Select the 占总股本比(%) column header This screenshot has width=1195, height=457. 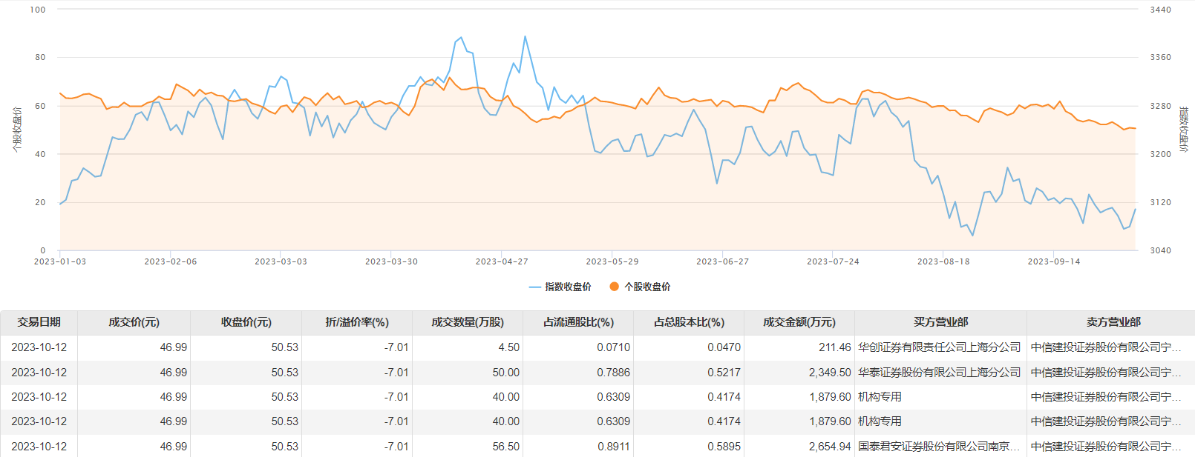[689, 322]
